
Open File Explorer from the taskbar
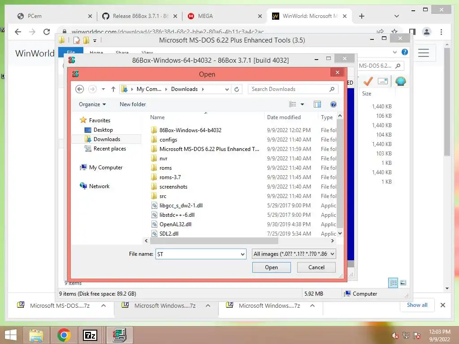tap(36, 335)
